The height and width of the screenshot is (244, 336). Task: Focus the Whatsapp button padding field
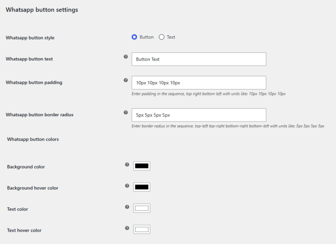click(199, 82)
